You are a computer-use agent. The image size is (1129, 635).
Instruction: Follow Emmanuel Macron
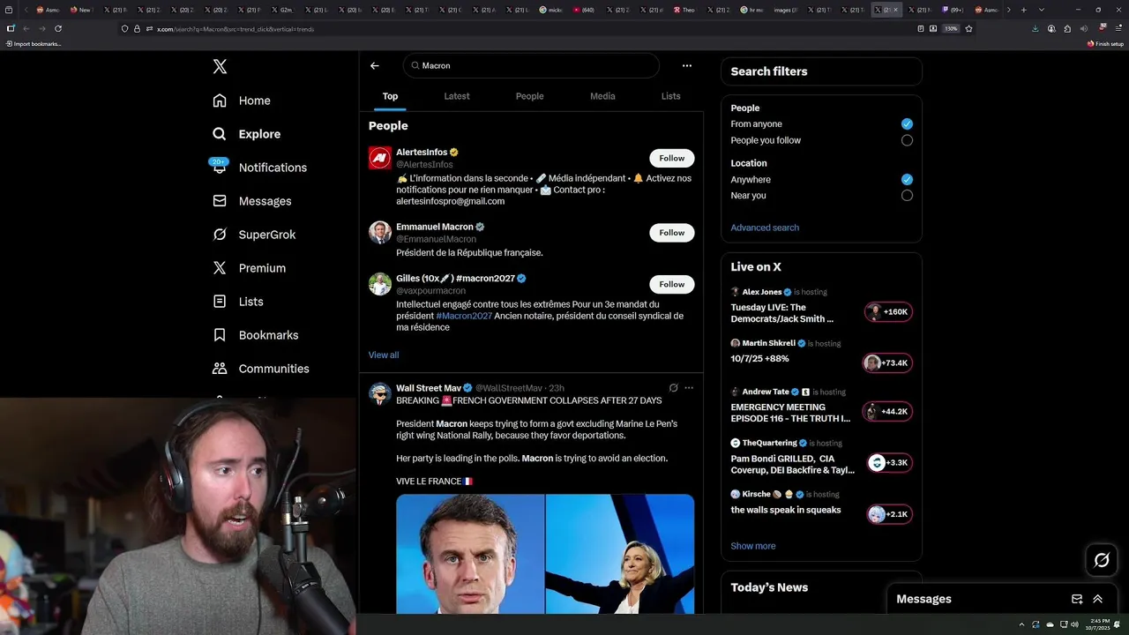click(672, 233)
